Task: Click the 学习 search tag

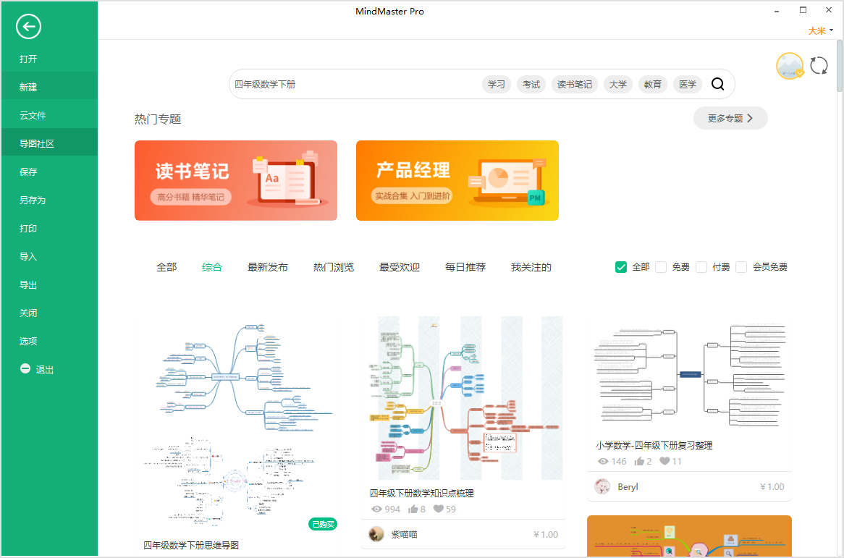Action: [497, 84]
